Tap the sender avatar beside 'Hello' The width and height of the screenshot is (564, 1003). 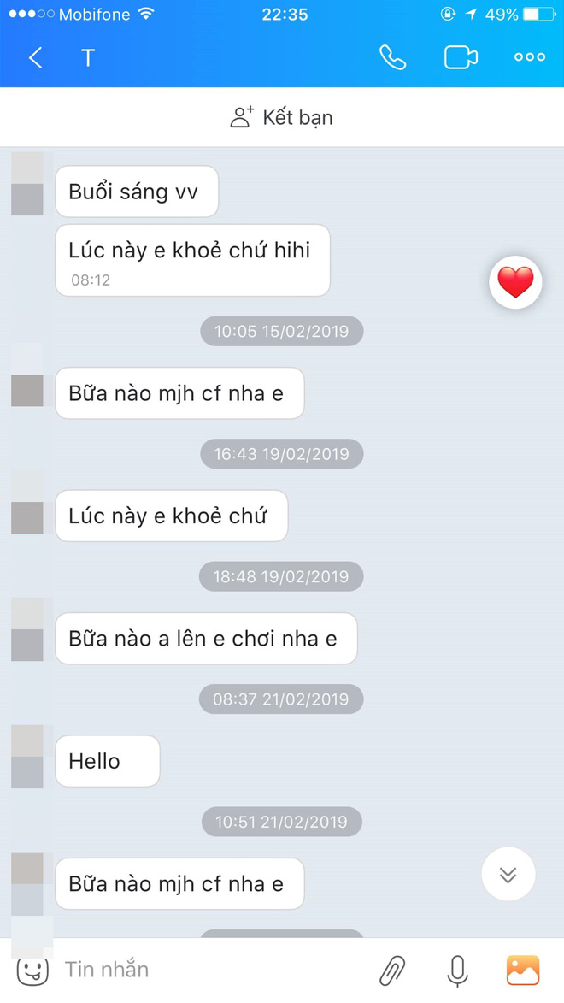[x=27, y=757]
